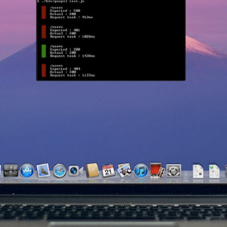Click the green pass bar beside Expected 200
Screen dimensions: 227x227
click(x=44, y=51)
